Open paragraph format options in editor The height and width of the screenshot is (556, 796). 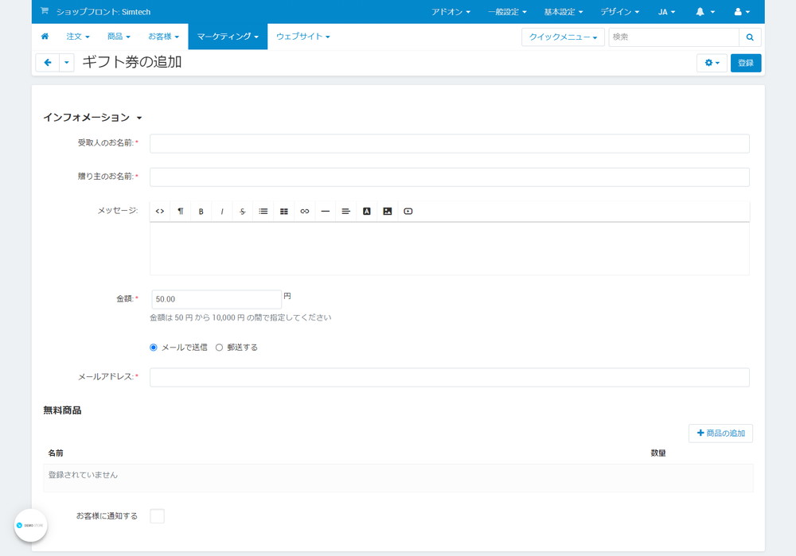click(180, 212)
